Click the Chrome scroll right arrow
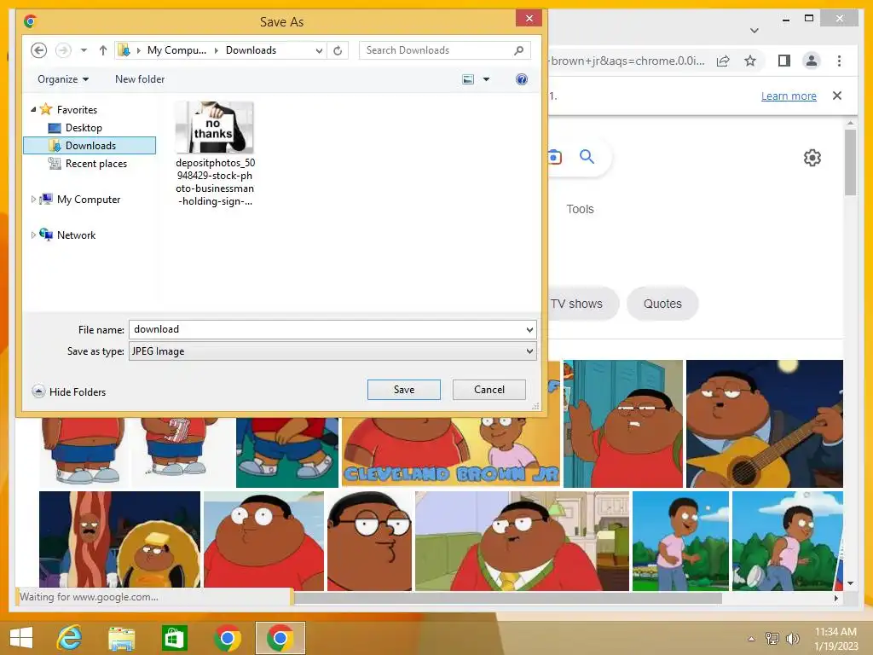Viewport: 873px width, 655px height. pyautogui.click(x=835, y=598)
